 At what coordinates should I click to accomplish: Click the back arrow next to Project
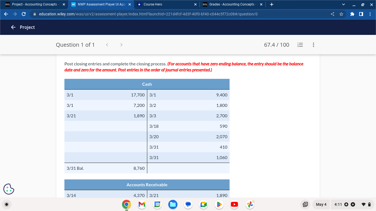[x=13, y=27]
